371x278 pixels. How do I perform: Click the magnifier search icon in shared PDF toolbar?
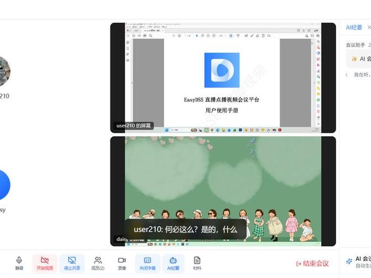tap(150, 36)
